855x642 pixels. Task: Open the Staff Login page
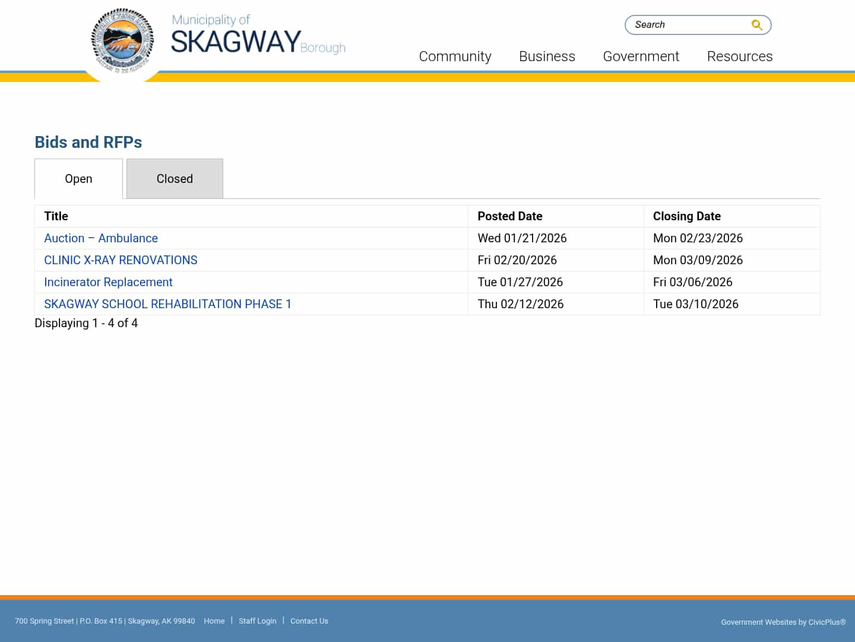pos(258,621)
